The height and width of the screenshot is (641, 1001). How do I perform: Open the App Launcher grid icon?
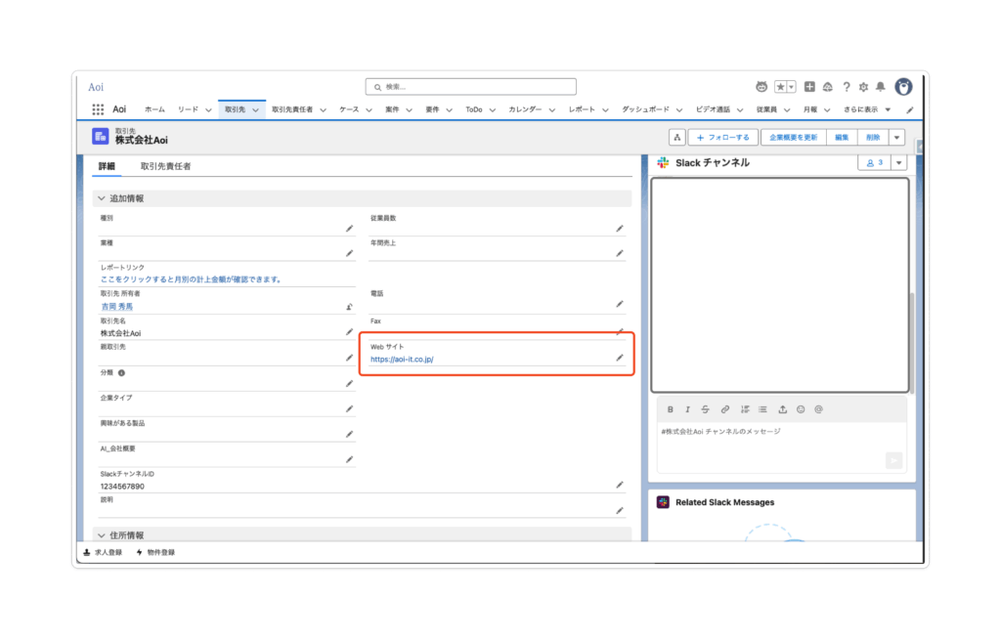point(98,109)
